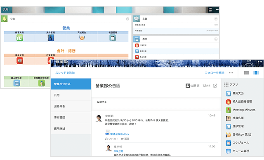The height and width of the screenshot is (160, 264).
Task: Click 10:49 timestamp on 李宗勛 post
Action: [x=212, y=116]
